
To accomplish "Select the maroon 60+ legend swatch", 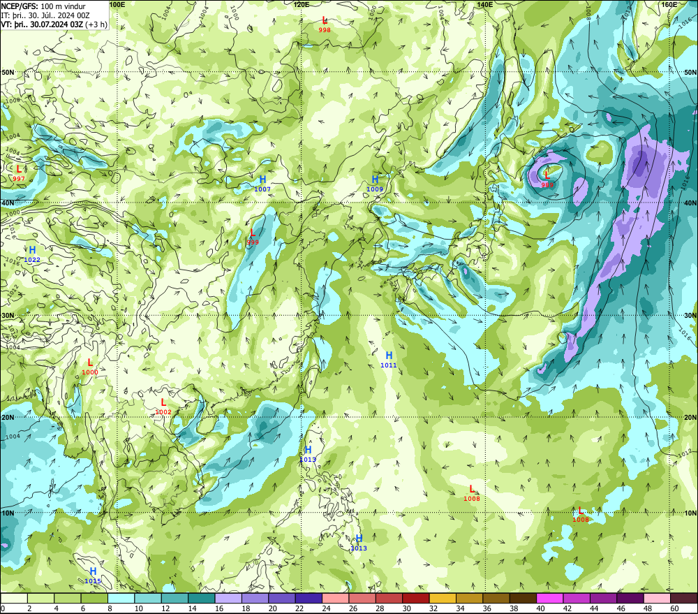I will click(x=684, y=598).
